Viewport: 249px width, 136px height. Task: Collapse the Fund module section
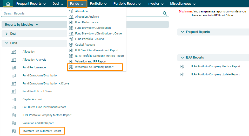[6, 43]
